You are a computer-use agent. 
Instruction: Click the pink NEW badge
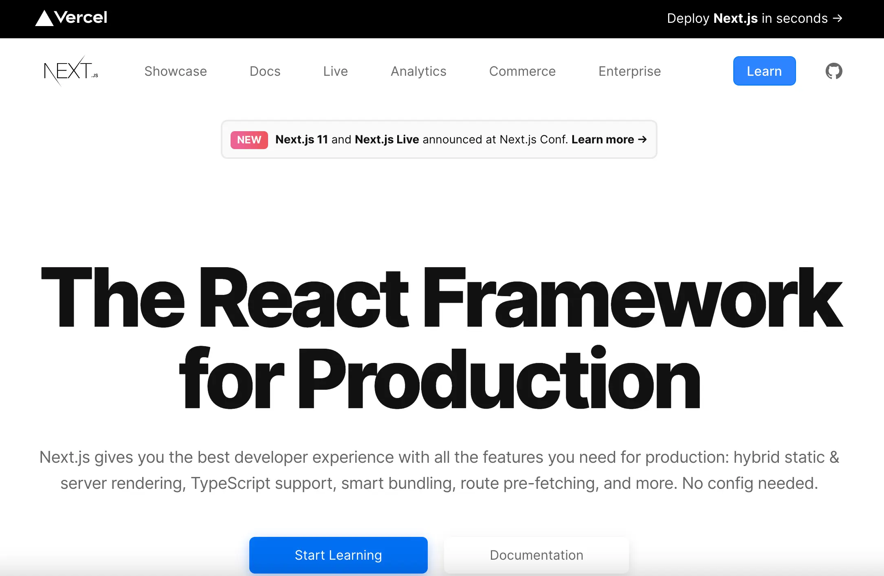249,140
